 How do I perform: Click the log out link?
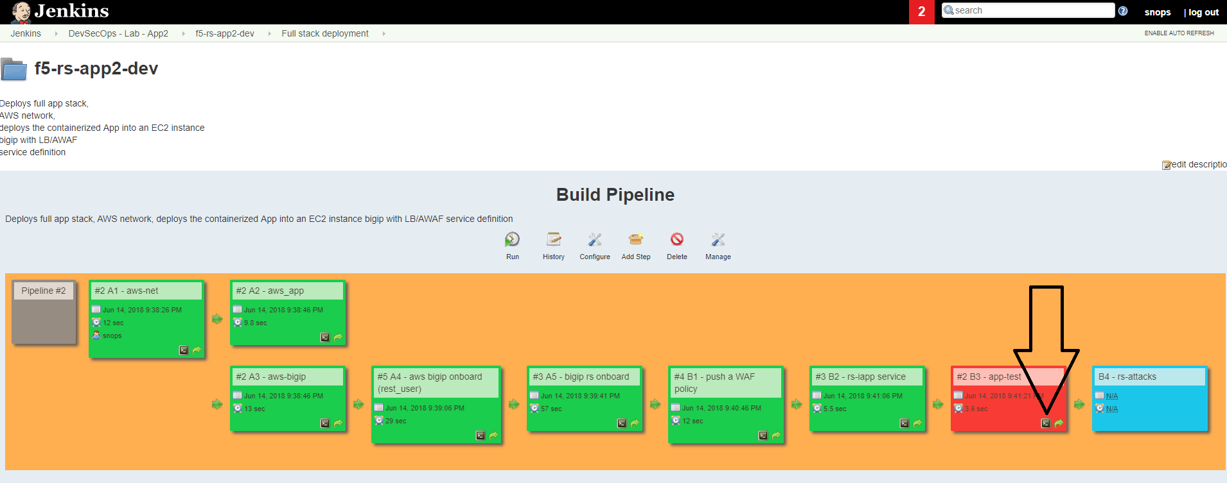(1203, 12)
